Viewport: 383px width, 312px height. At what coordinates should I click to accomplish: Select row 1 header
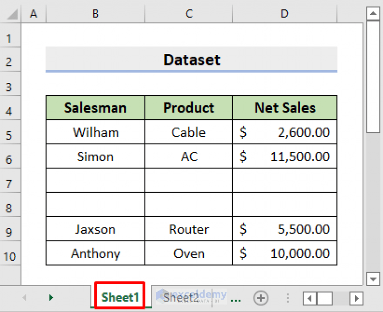(x=10, y=35)
